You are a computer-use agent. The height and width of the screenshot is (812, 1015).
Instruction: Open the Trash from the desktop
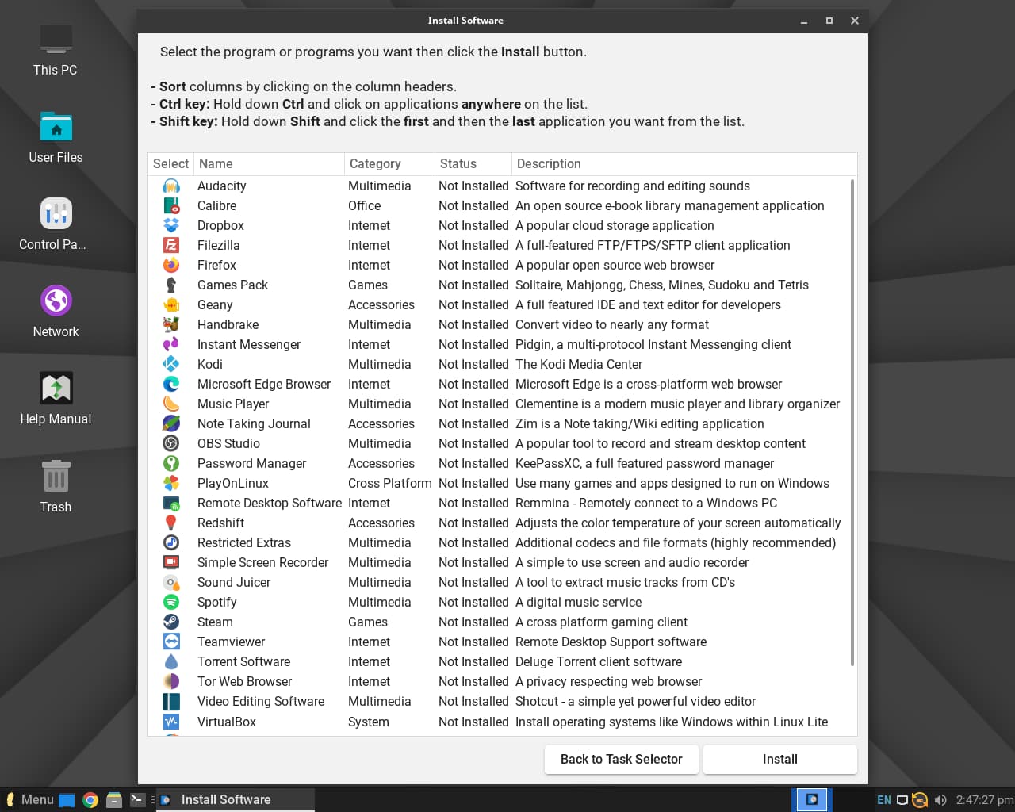click(56, 476)
